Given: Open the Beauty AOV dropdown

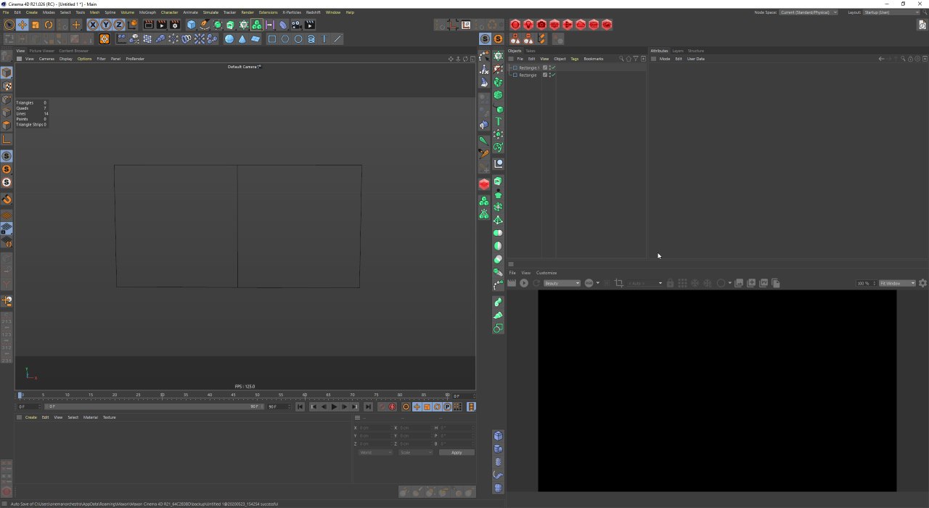Looking at the screenshot, I should click(x=562, y=283).
